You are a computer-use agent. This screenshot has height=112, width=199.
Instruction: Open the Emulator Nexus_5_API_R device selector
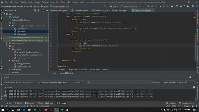pyautogui.click(x=21, y=82)
